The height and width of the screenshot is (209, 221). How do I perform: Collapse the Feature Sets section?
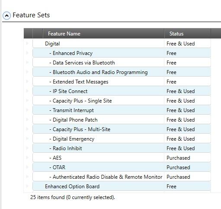click(x=6, y=16)
